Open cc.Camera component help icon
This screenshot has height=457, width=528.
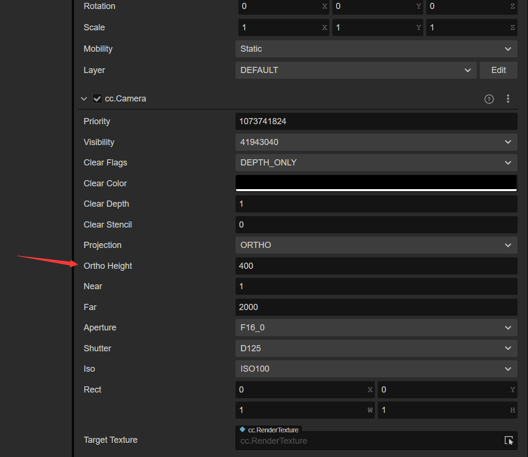point(489,99)
